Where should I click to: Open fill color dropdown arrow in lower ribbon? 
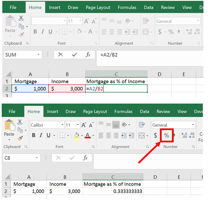coord(82,136)
